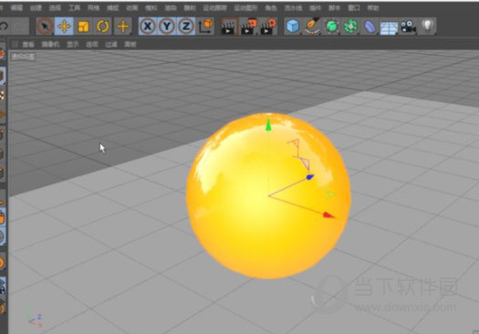The width and height of the screenshot is (479, 334).
Task: Open the 工具 menu
Action: [74, 8]
